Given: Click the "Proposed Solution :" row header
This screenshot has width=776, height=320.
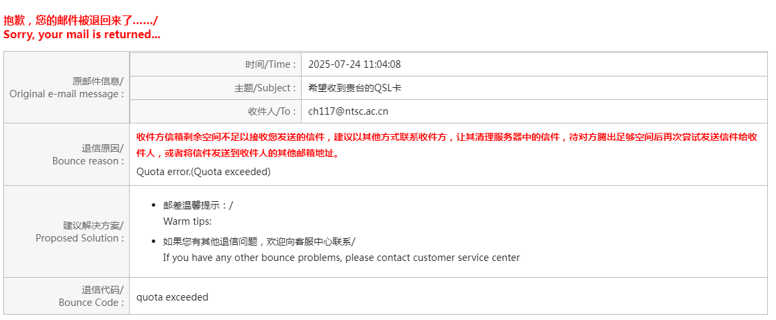Looking at the screenshot, I should (x=80, y=231).
